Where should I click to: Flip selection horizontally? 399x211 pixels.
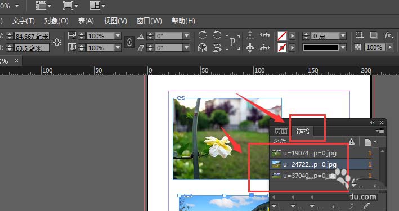pos(203,48)
